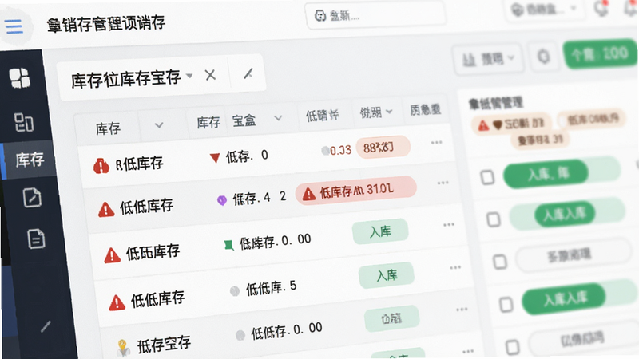Click the third peach tag in the right panel
Image resolution: width=639 pixels, height=359 pixels.
point(540,140)
